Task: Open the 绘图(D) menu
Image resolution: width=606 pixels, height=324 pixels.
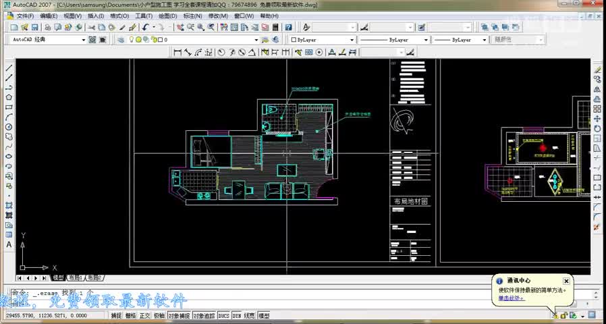Action: [168, 16]
